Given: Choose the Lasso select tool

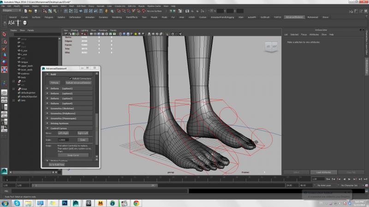Looking at the screenshot, I should pyautogui.click(x=4, y=42).
